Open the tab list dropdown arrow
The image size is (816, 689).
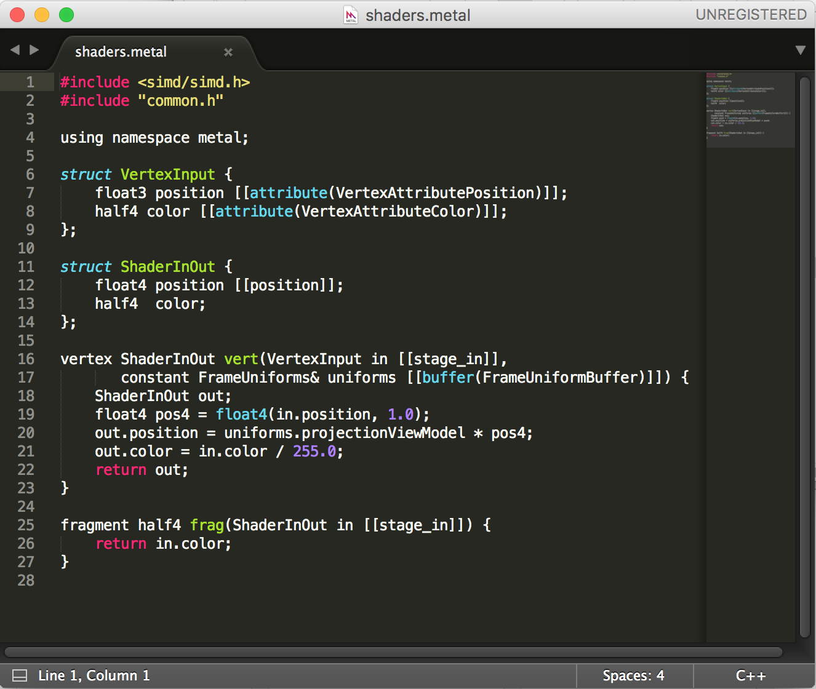(x=800, y=50)
